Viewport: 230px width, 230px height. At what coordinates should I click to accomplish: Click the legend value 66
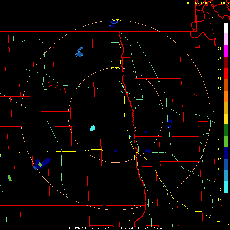[220, 28]
